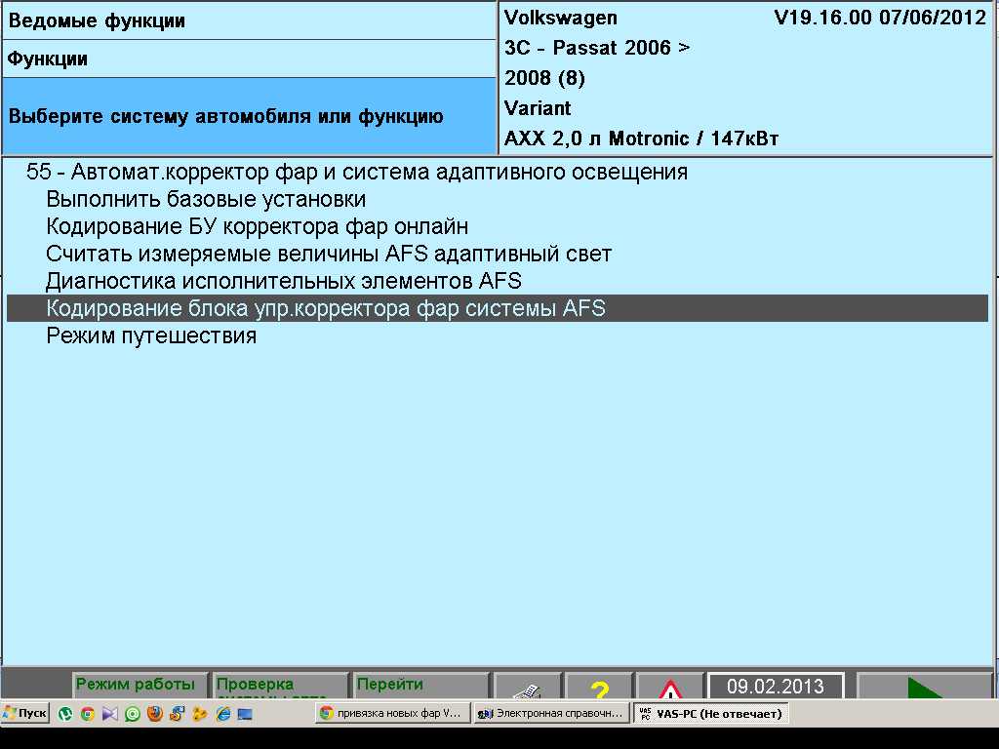Click the engine line AXX 2,0 л Motronic
The image size is (999, 749).
tap(642, 138)
